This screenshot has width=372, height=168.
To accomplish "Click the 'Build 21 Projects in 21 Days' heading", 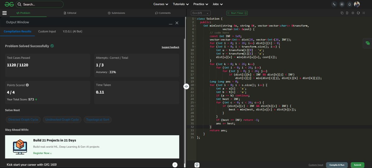I will click(x=55, y=140).
